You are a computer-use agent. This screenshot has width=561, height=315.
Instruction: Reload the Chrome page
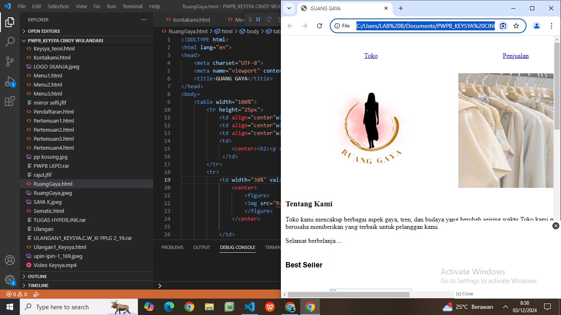[319, 26]
